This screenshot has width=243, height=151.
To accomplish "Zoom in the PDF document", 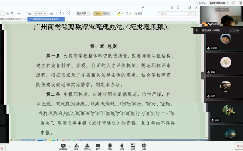I will (x=51, y=14).
